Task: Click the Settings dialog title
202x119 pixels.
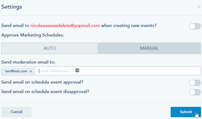Action: coord(12,6)
